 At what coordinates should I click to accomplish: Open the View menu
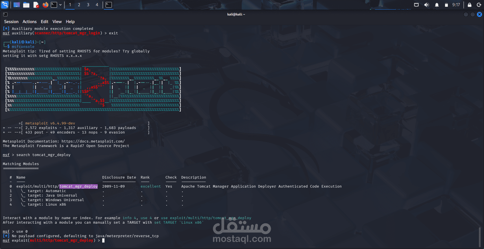pos(57,22)
